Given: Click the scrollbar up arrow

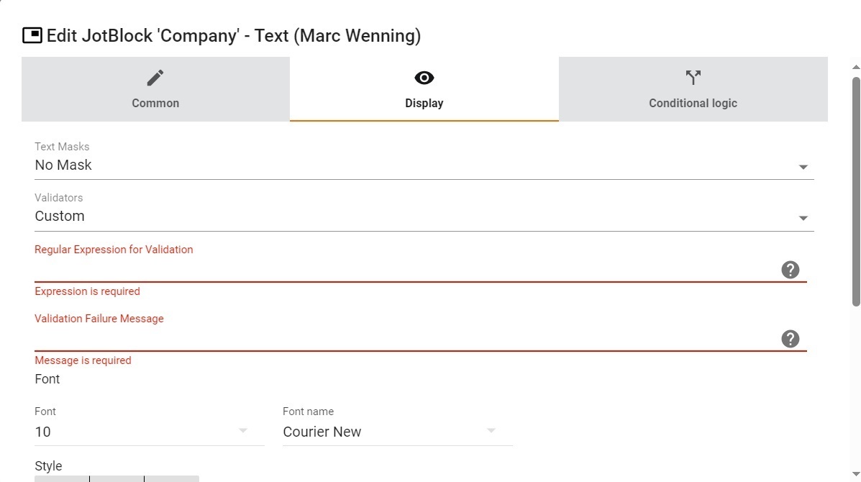Looking at the screenshot, I should click(855, 67).
